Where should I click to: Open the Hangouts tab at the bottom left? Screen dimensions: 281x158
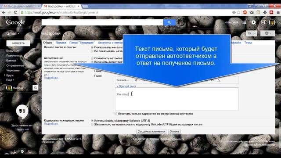[22, 151]
